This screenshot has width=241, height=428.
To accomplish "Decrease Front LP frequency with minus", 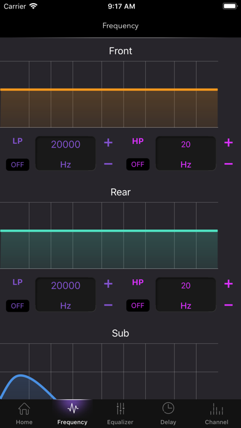I will click(x=108, y=164).
